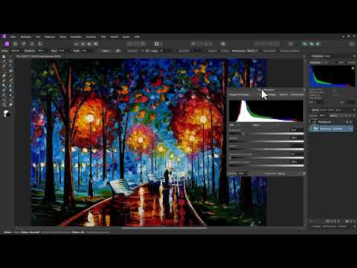Click the histogram warning triangle icon
Viewport: 357px width, 268px height.
point(353,68)
